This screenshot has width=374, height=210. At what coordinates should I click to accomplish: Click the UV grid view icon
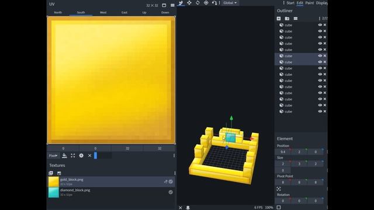tap(172, 5)
